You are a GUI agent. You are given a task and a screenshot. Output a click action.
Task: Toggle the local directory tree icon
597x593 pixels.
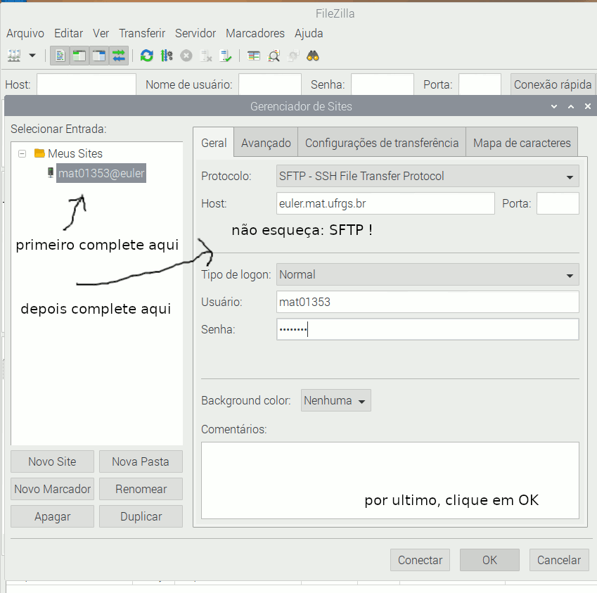(x=79, y=56)
